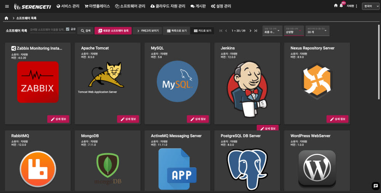
Task: Open the user account kebab menu
Action: point(357,6)
